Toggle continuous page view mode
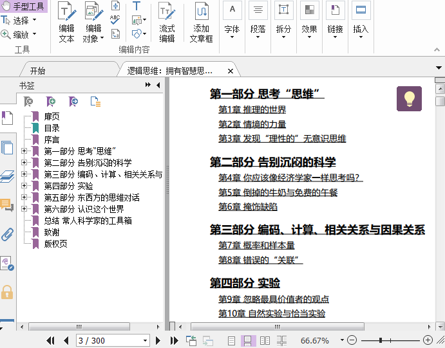This screenshot has height=348, width=445. tap(248, 341)
